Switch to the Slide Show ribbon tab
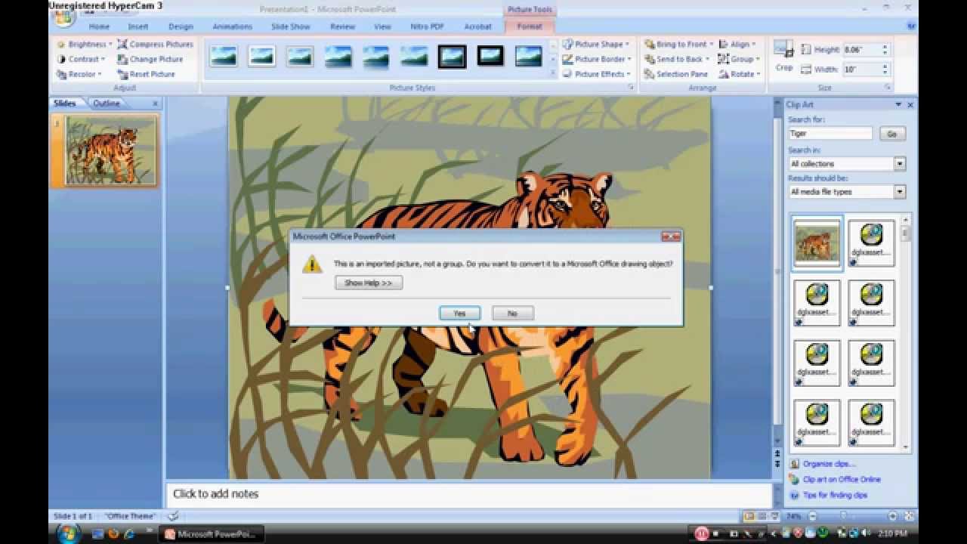The image size is (967, 544). pos(291,26)
